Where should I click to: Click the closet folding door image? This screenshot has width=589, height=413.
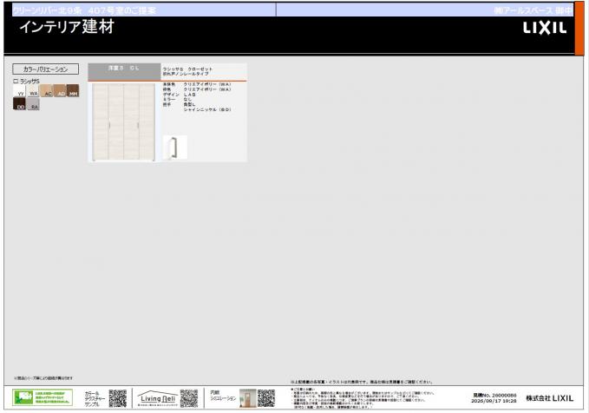click(x=123, y=122)
